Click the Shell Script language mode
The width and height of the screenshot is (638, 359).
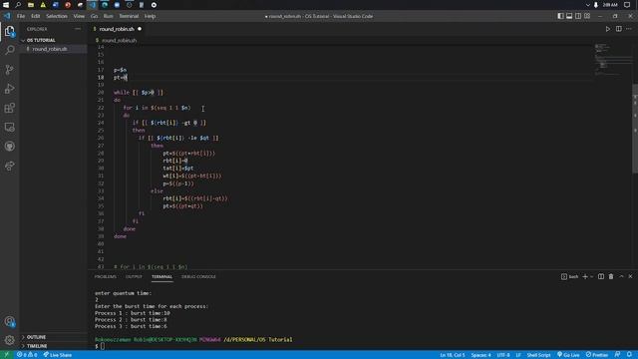coord(538,355)
